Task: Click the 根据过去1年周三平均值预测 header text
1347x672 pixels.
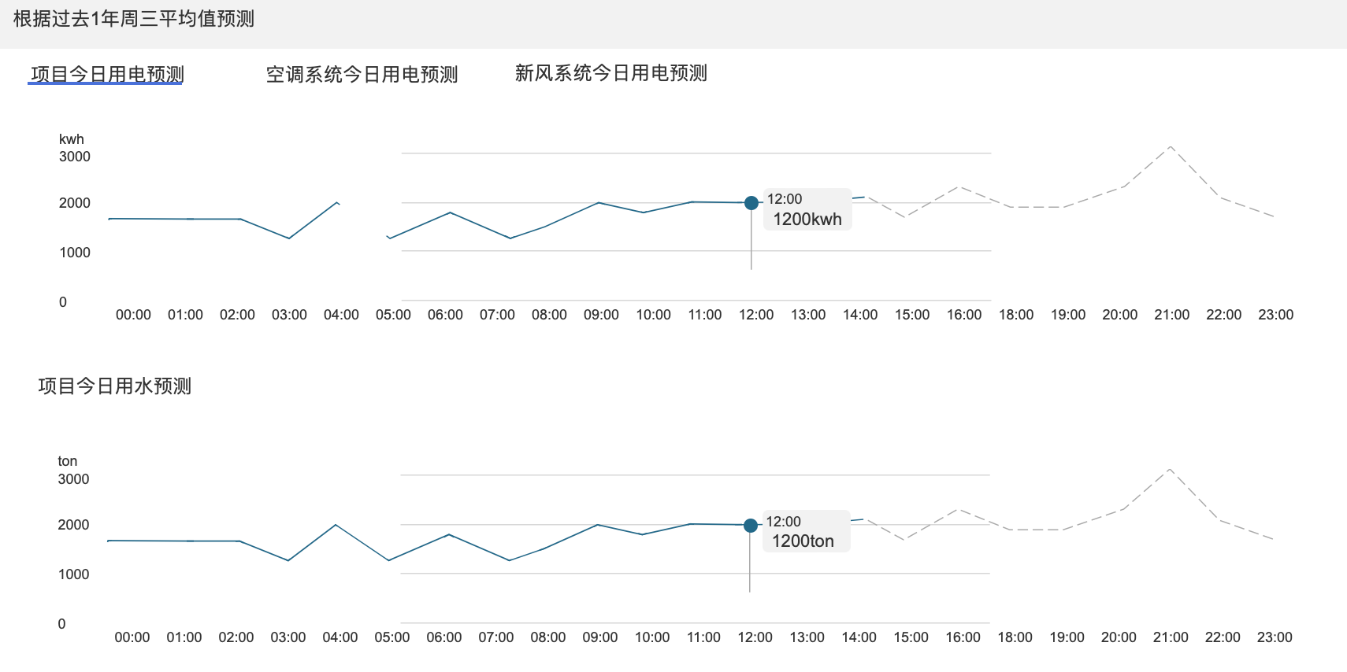Action: point(134,19)
